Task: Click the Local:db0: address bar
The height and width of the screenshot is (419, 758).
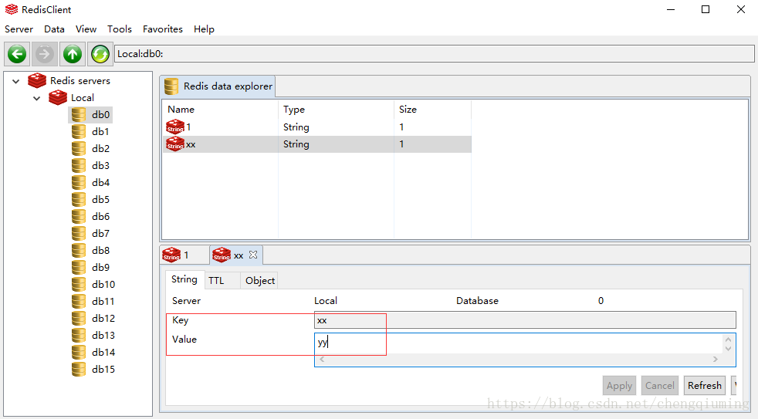Action: 434,54
